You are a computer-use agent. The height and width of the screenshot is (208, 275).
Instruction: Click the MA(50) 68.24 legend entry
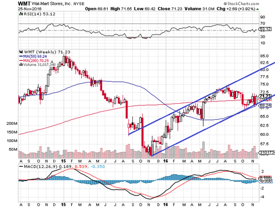(x=35, y=56)
